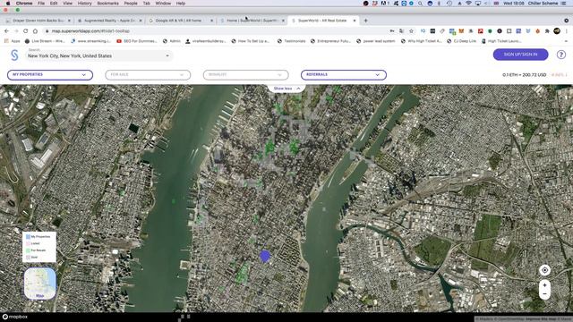Show more bookmarks overflow chevron
This screenshot has height=322, width=573.
[x=566, y=41]
